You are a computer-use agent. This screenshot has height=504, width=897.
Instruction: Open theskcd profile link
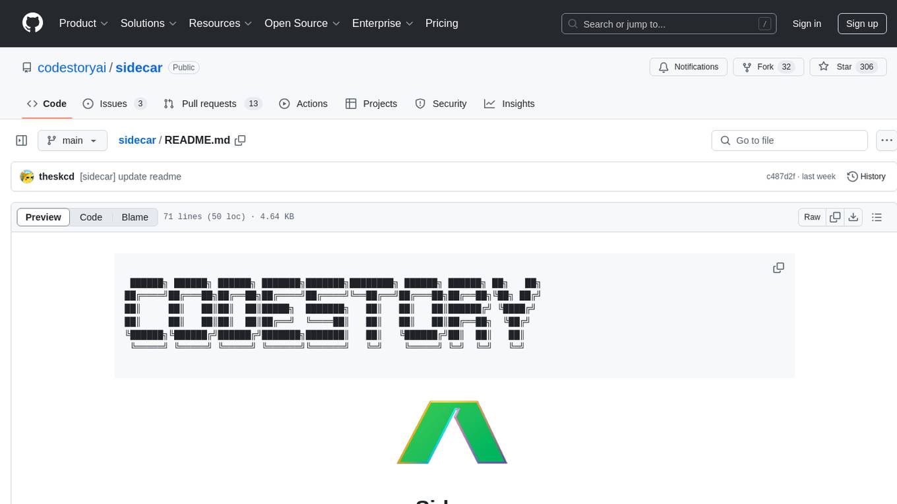coord(57,177)
